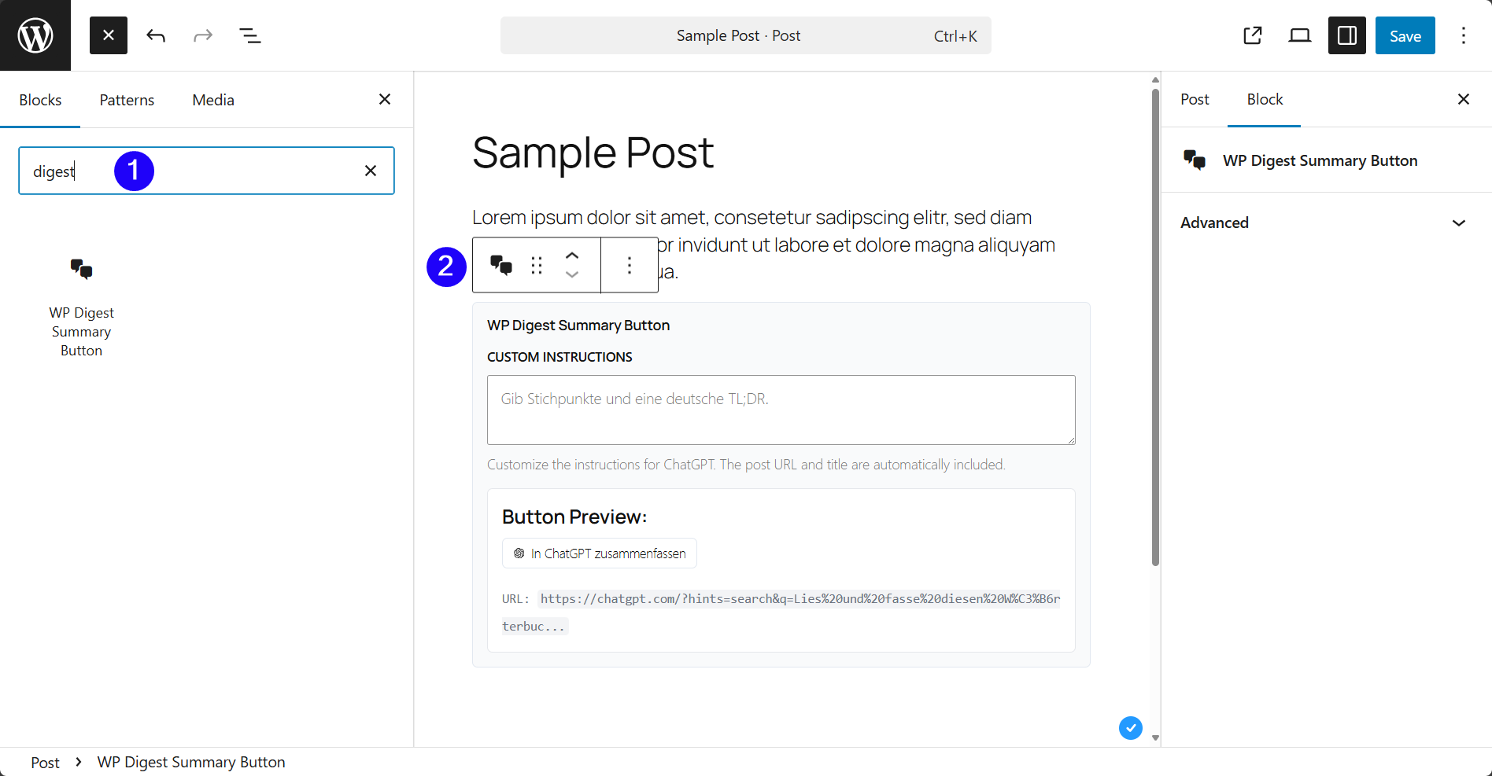
Task: Open block options three-dot menu
Action: 630,266
